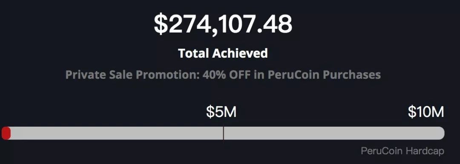This screenshot has width=460, height=164.
Task: Click the words Private Sale in promotion
Action: (x=99, y=75)
